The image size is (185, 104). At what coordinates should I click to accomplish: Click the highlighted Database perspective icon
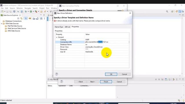pyautogui.click(x=180, y=12)
